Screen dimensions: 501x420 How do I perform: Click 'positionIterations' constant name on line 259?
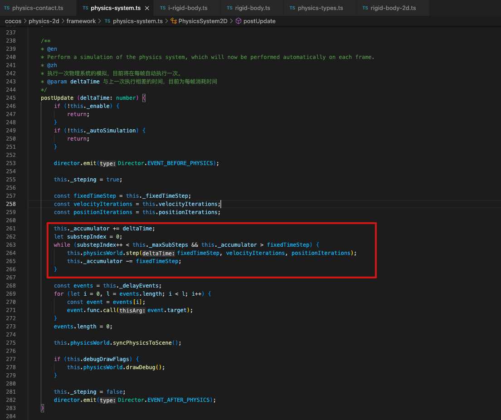coord(103,212)
